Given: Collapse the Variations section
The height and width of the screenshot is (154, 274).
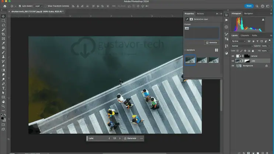Looking at the screenshot, I should 185,50.
